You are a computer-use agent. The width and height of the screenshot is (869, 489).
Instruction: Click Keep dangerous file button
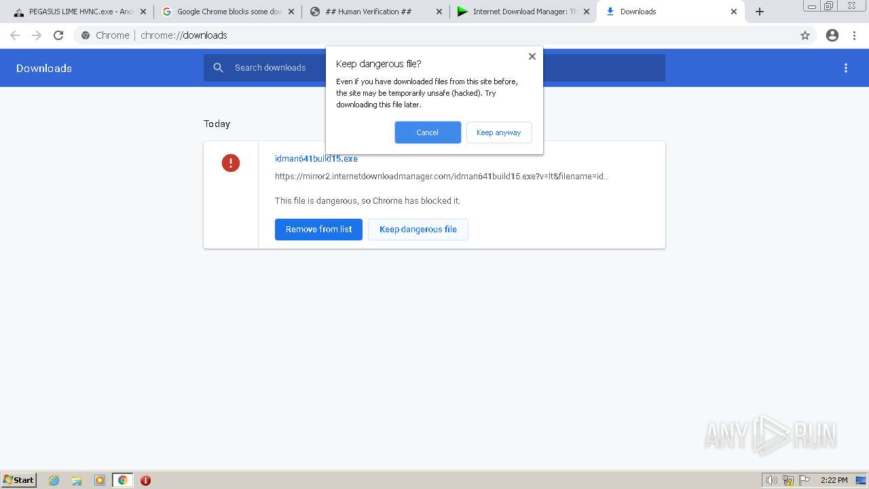point(418,230)
